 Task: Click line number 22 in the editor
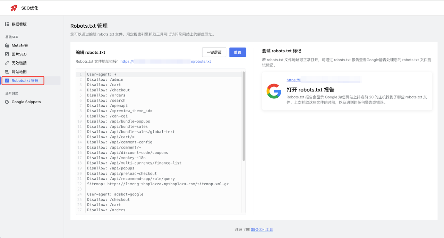coord(79,184)
